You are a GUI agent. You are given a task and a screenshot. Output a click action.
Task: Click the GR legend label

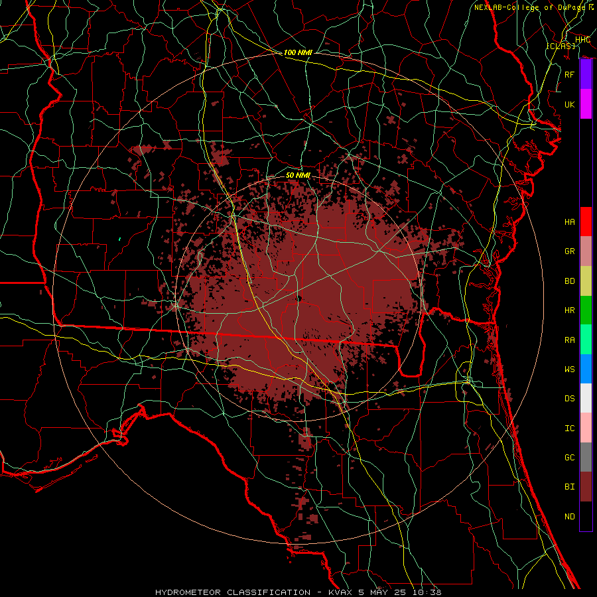(x=570, y=251)
